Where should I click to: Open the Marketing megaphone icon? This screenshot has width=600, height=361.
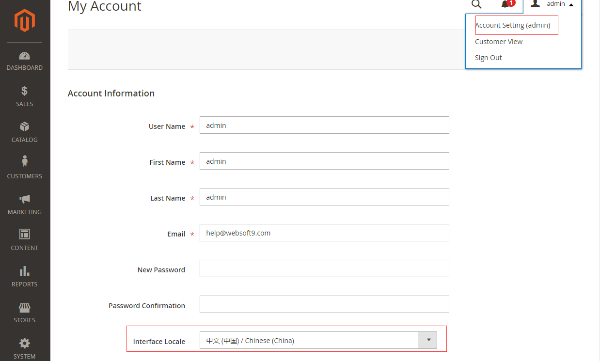pyautogui.click(x=24, y=199)
